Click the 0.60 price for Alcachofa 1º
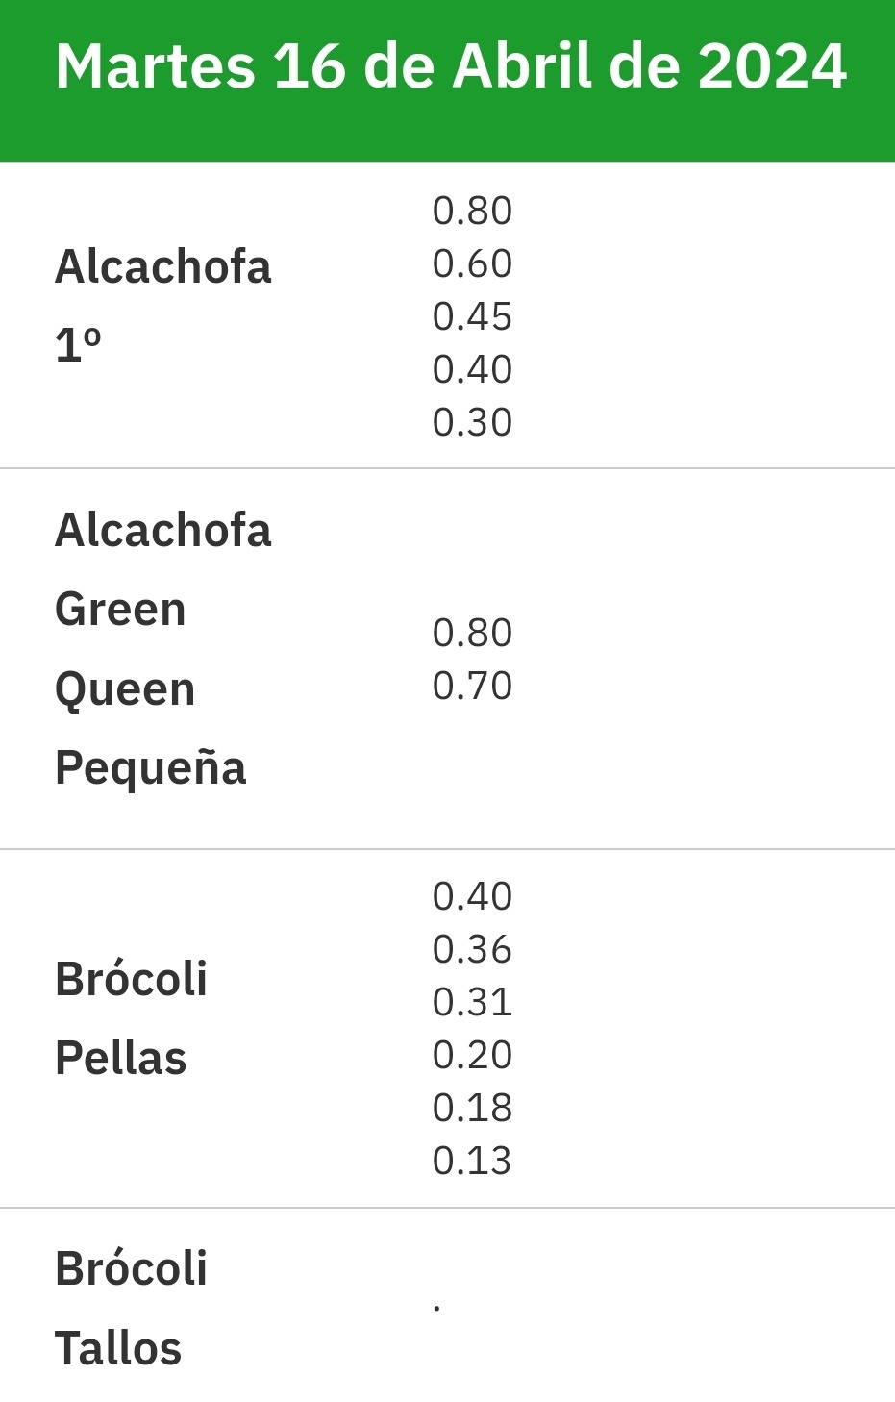 pos(472,263)
